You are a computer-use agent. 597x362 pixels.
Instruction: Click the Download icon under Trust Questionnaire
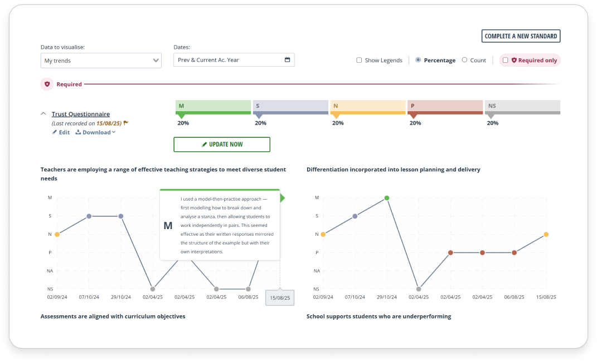[78, 132]
